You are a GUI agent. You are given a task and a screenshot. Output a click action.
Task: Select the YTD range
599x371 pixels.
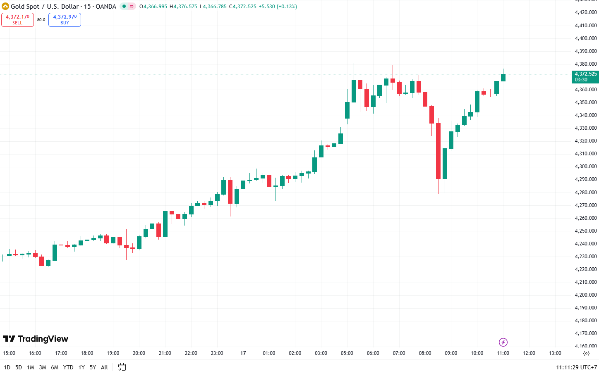[x=68, y=367]
